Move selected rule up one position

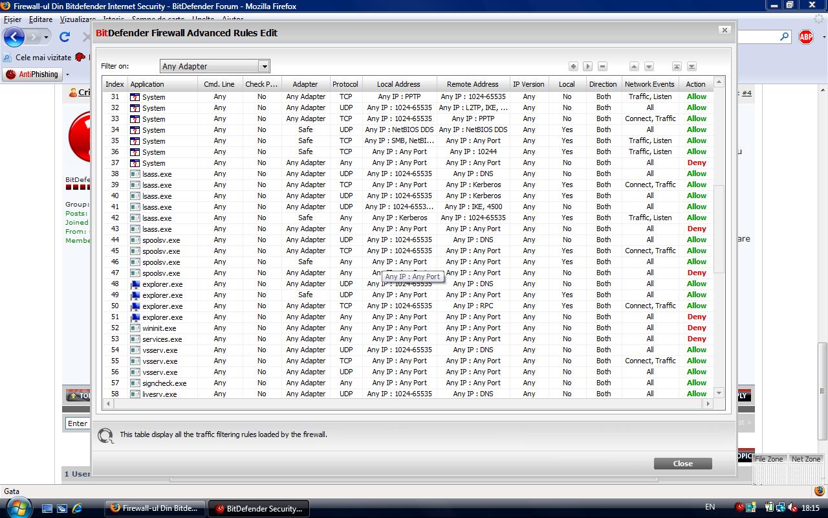click(x=634, y=66)
